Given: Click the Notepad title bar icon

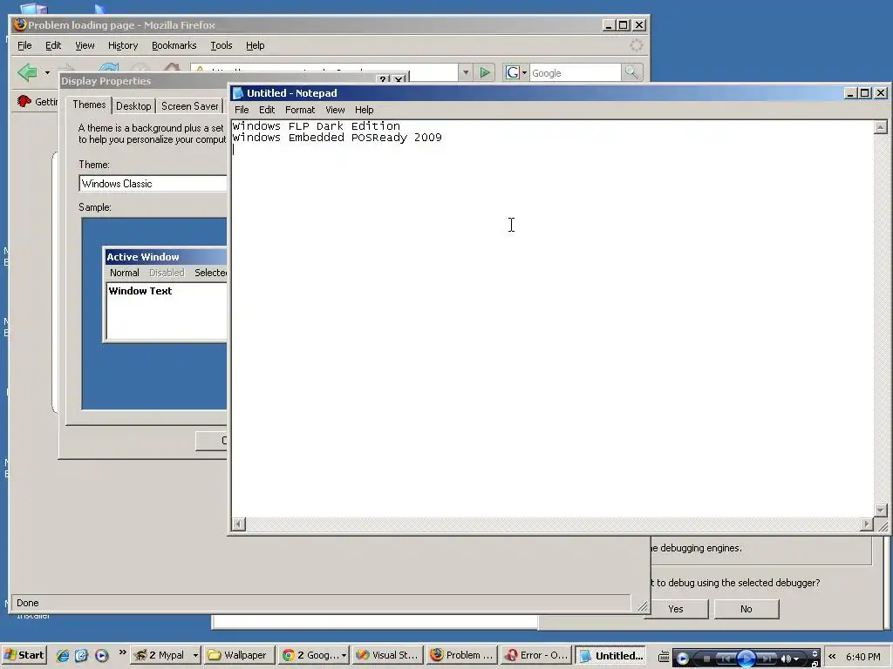Looking at the screenshot, I should [x=238, y=92].
